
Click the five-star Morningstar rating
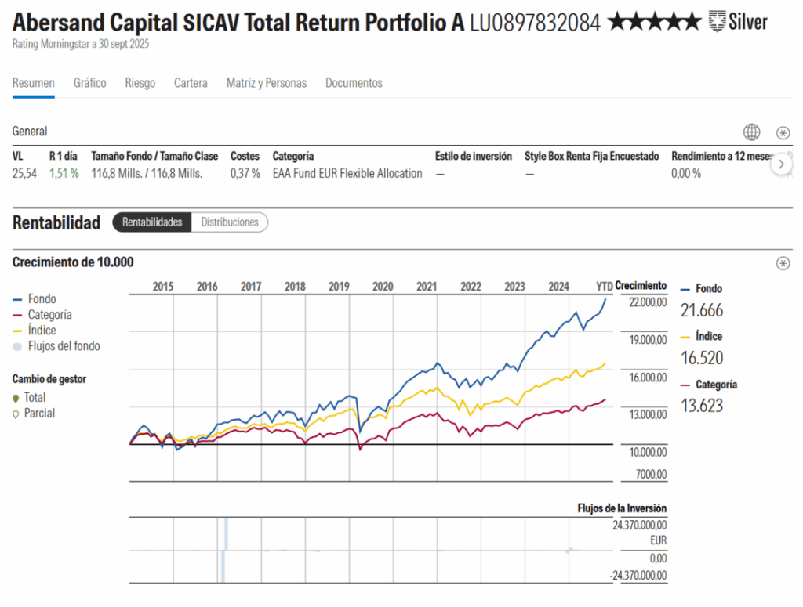tap(653, 20)
